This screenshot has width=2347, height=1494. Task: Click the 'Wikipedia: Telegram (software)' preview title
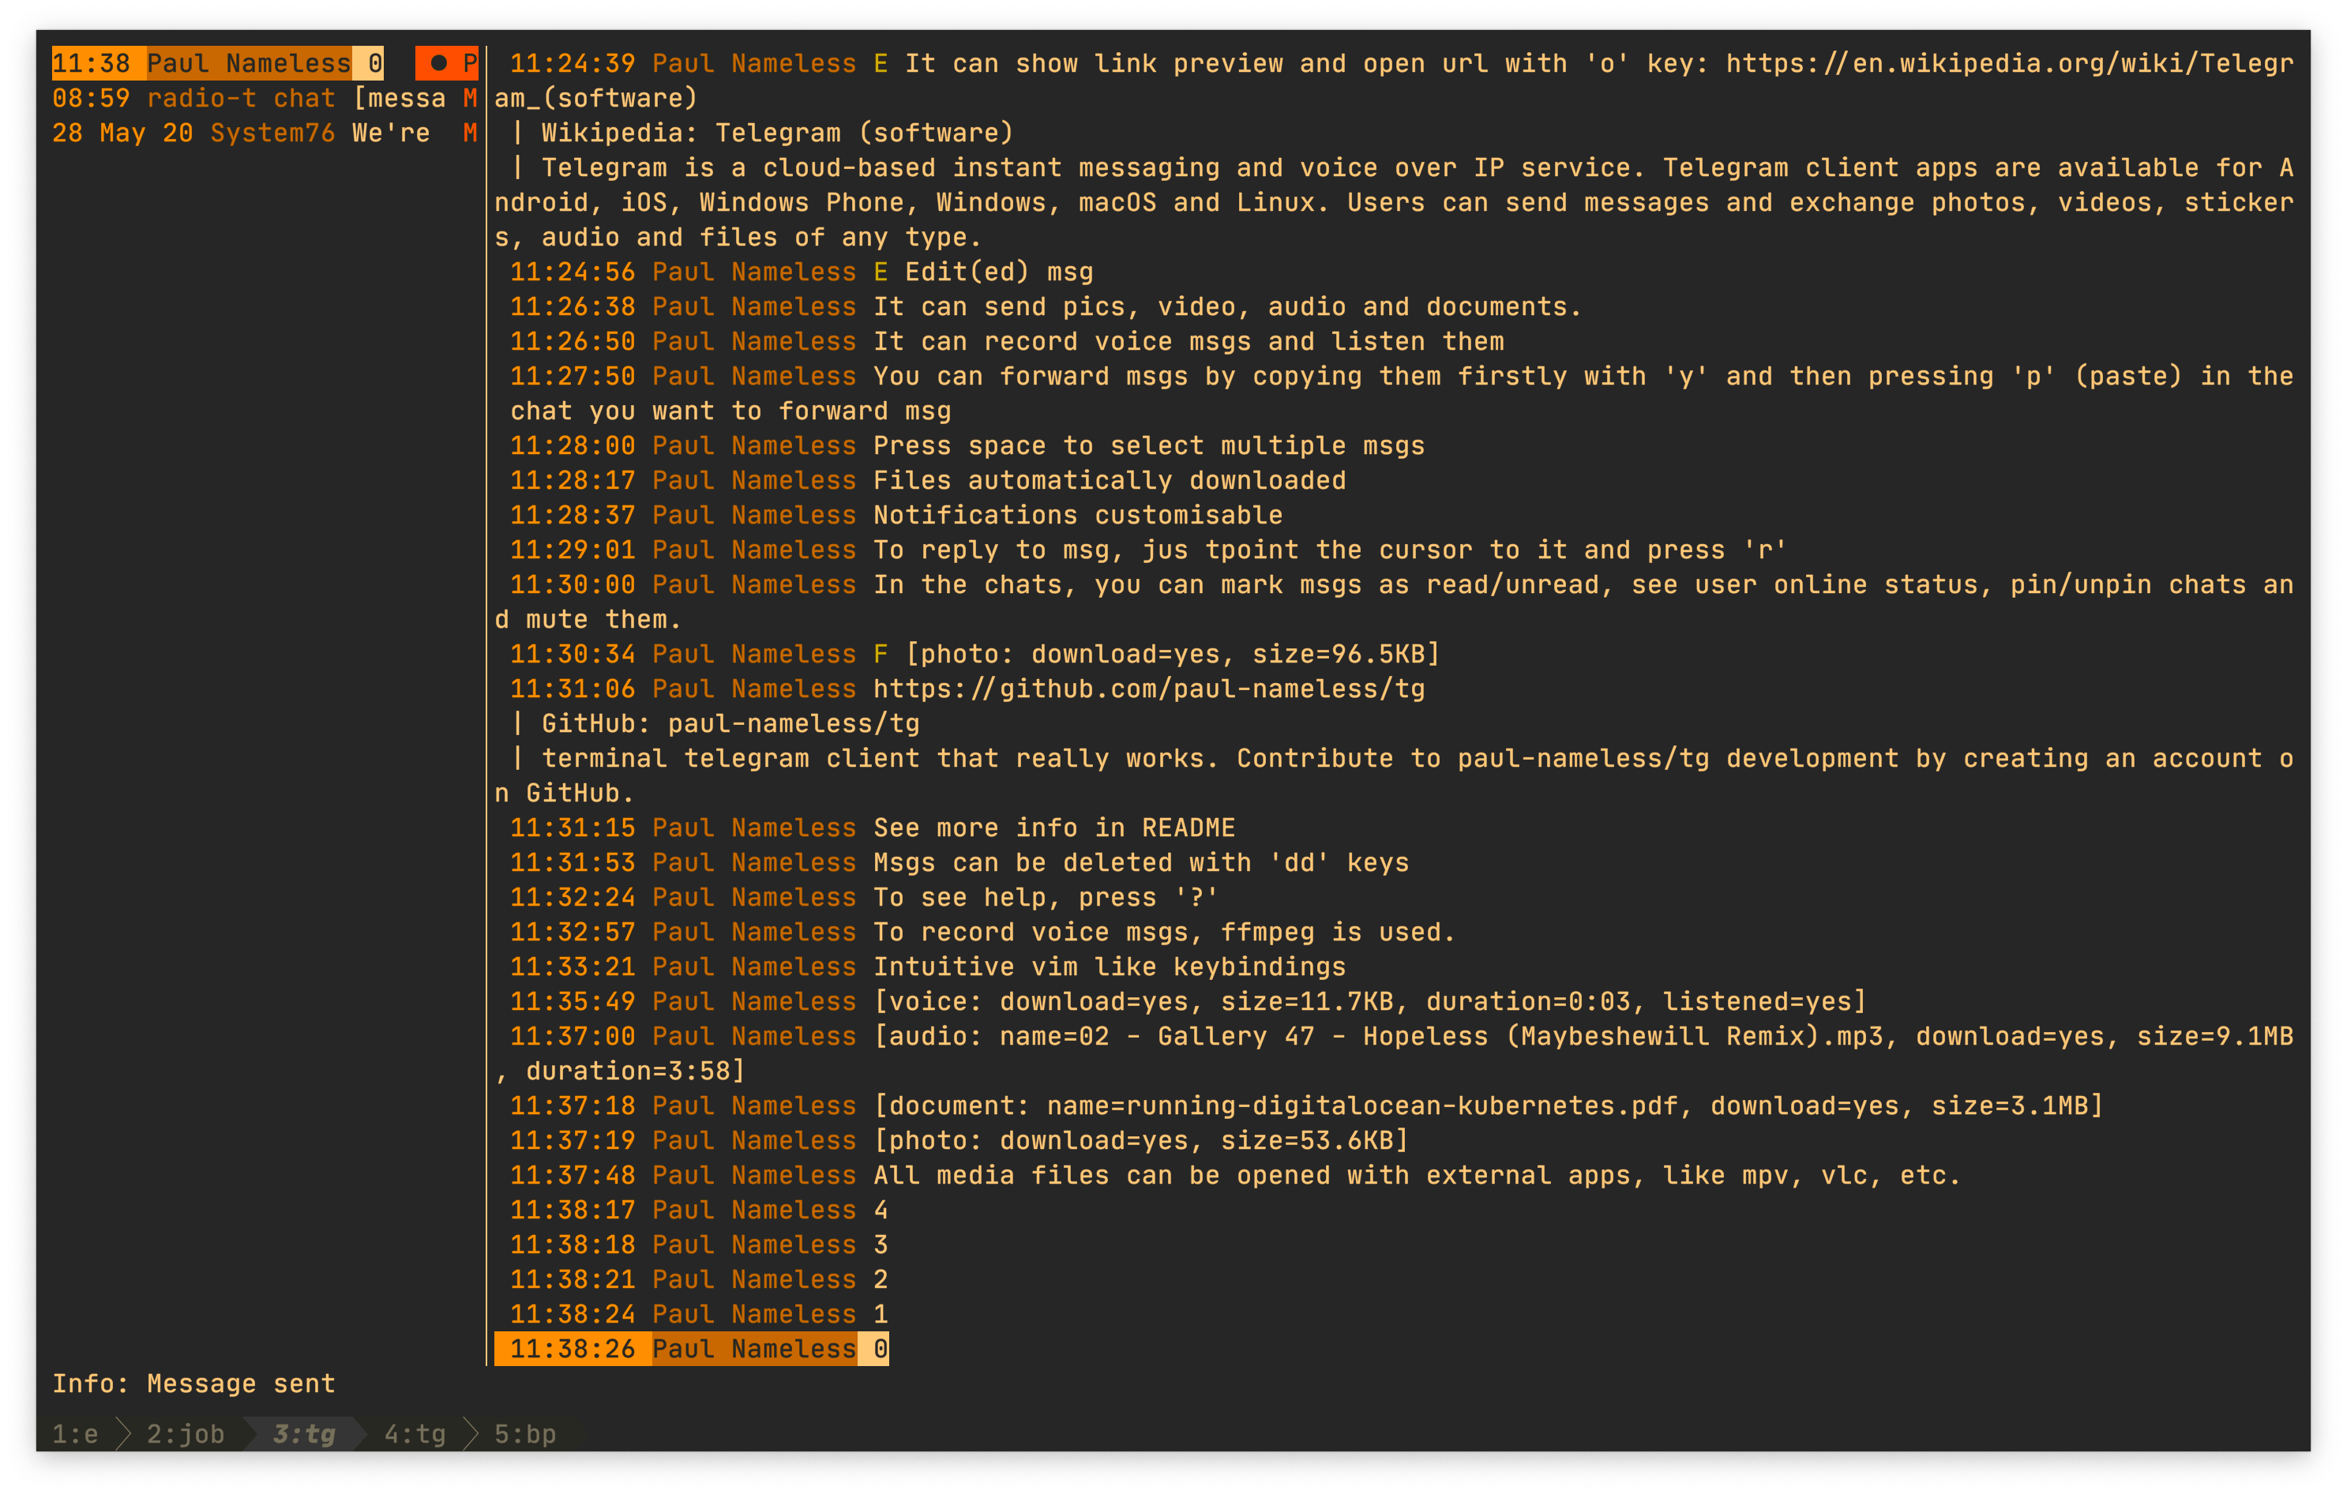(778, 133)
